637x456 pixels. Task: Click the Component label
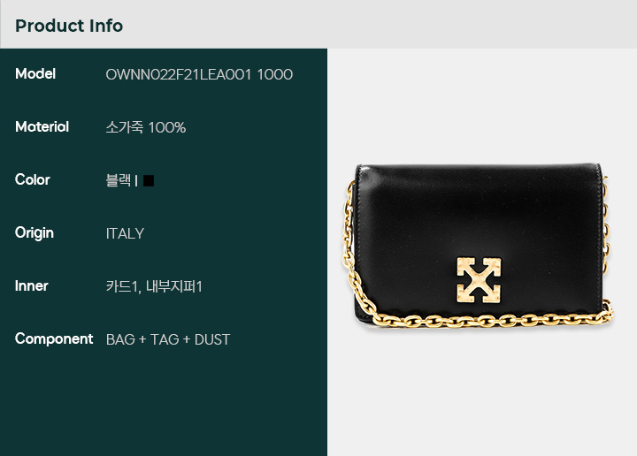(54, 339)
